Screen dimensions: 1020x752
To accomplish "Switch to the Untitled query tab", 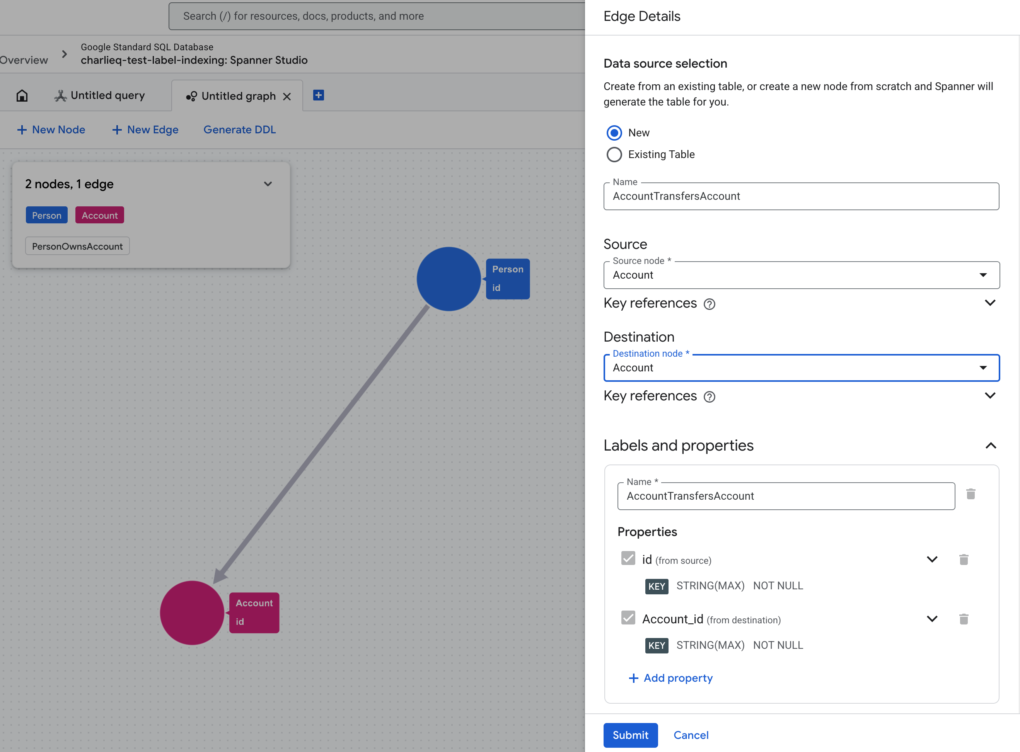I will [107, 95].
